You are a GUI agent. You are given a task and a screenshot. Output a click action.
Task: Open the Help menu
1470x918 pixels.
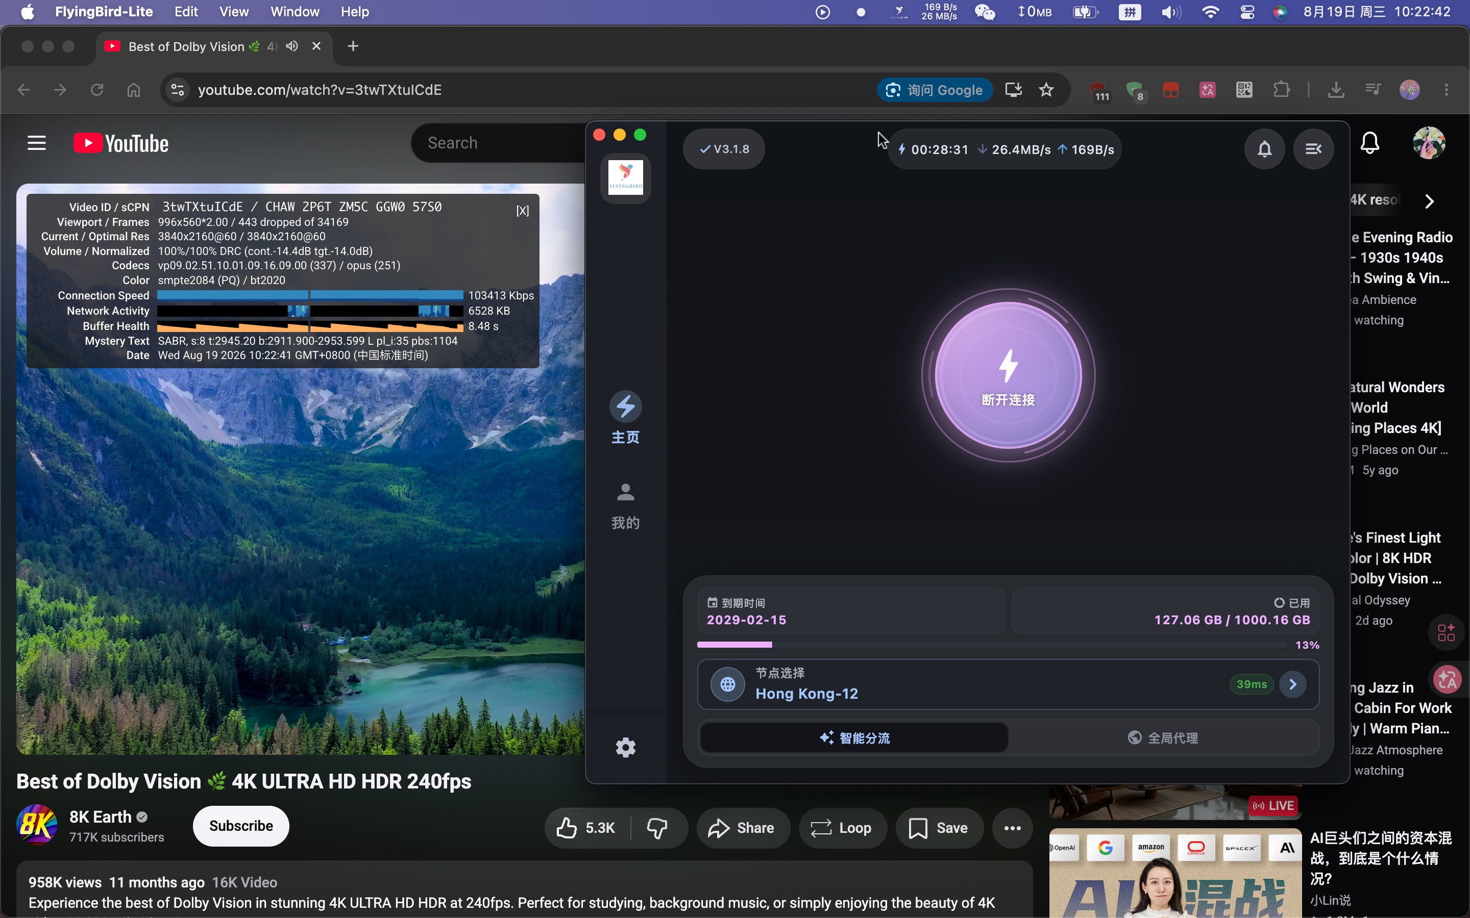(x=355, y=12)
